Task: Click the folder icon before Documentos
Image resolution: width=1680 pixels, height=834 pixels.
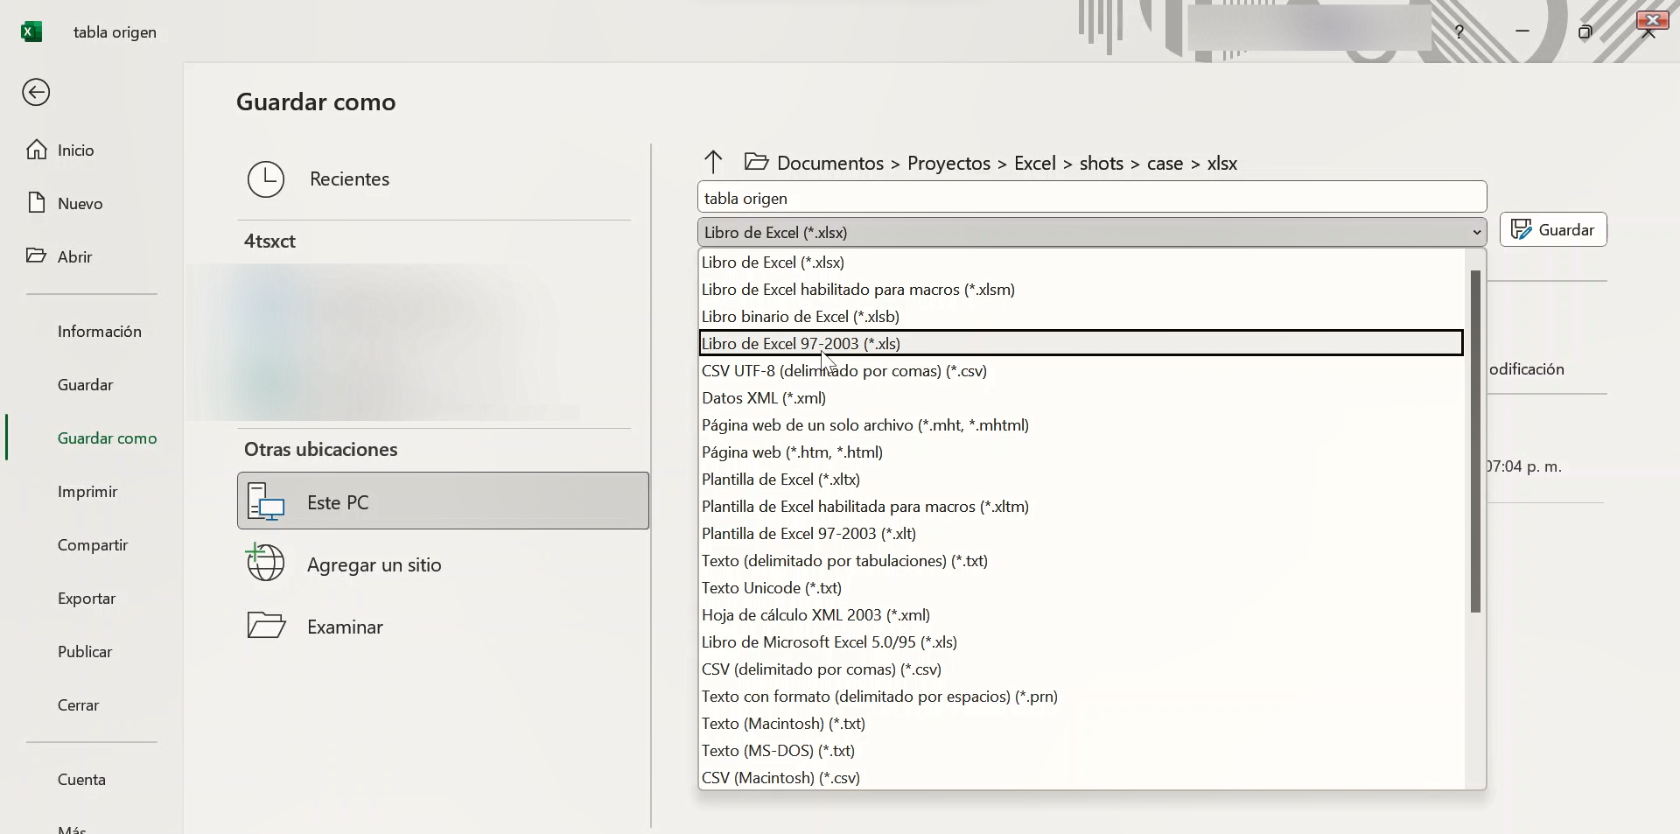Action: tap(756, 162)
